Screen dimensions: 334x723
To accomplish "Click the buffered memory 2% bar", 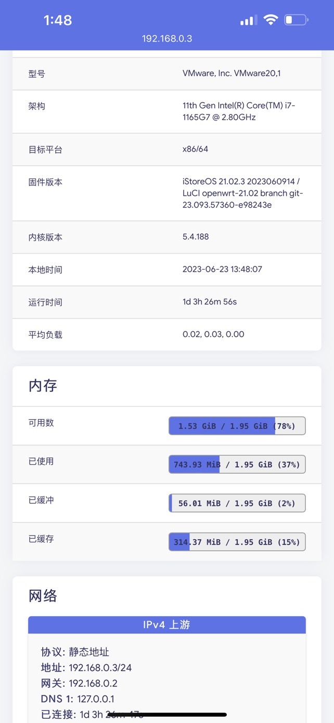I will point(237,503).
